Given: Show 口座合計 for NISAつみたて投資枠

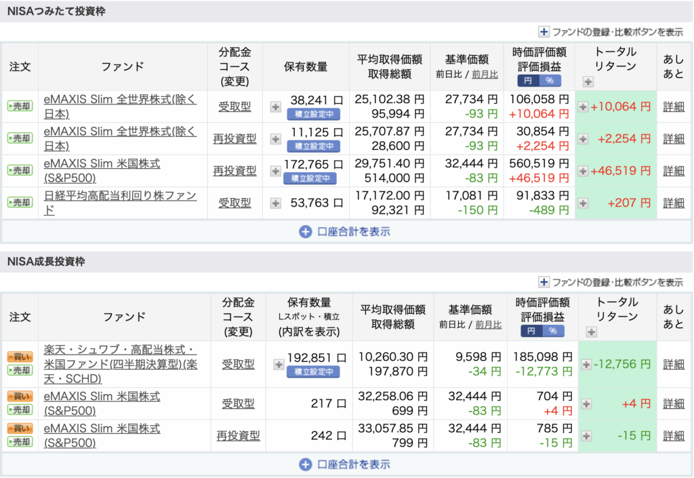Looking at the screenshot, I should 345,231.
